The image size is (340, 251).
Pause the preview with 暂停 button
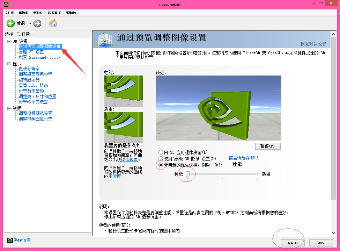point(268,146)
